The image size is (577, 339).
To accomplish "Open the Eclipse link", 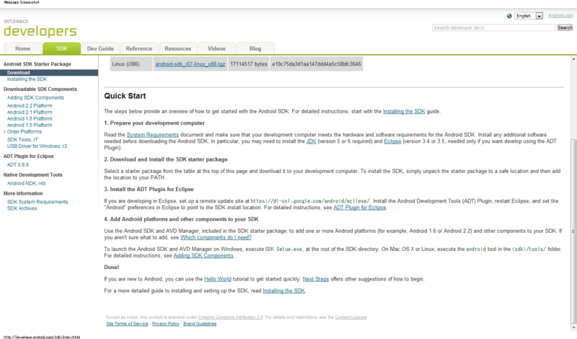I will click(392, 141).
